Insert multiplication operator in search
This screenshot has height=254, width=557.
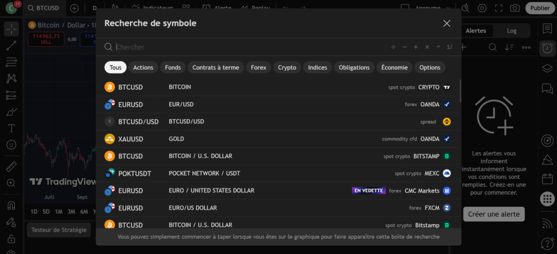[427, 47]
